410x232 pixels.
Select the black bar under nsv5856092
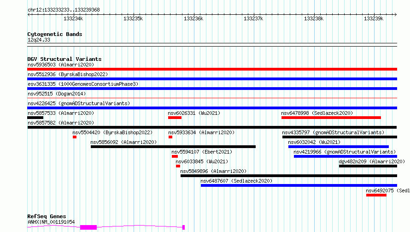[x=173, y=147]
